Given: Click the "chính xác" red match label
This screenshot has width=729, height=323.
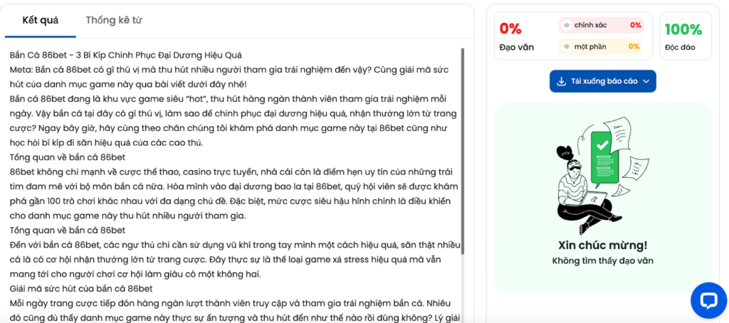Looking at the screenshot, I should click(590, 26).
